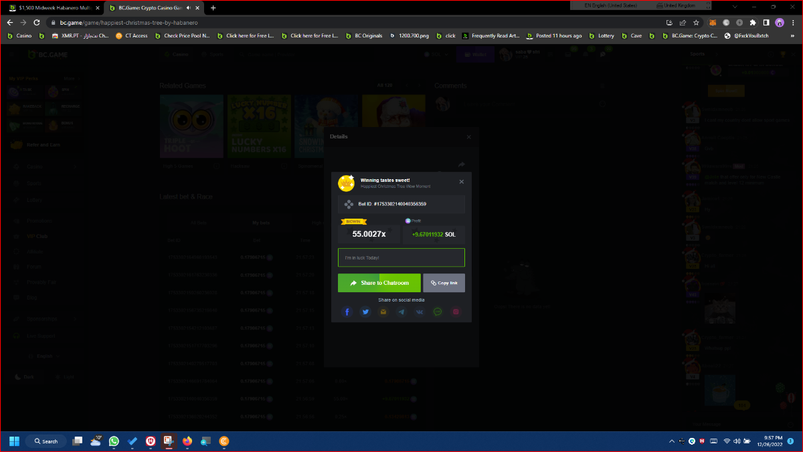803x452 pixels.
Task: Expand the system tray hidden icons chevron
Action: coord(672,441)
